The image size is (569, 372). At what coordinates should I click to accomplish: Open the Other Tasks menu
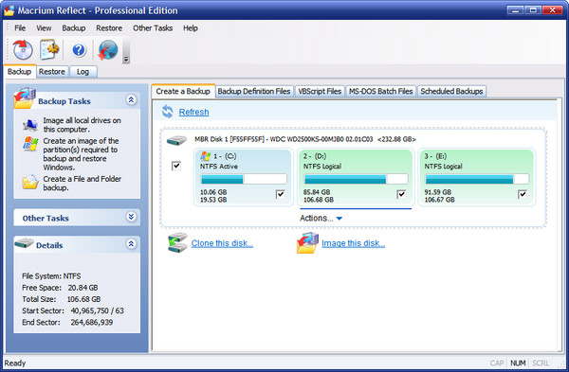pos(153,27)
